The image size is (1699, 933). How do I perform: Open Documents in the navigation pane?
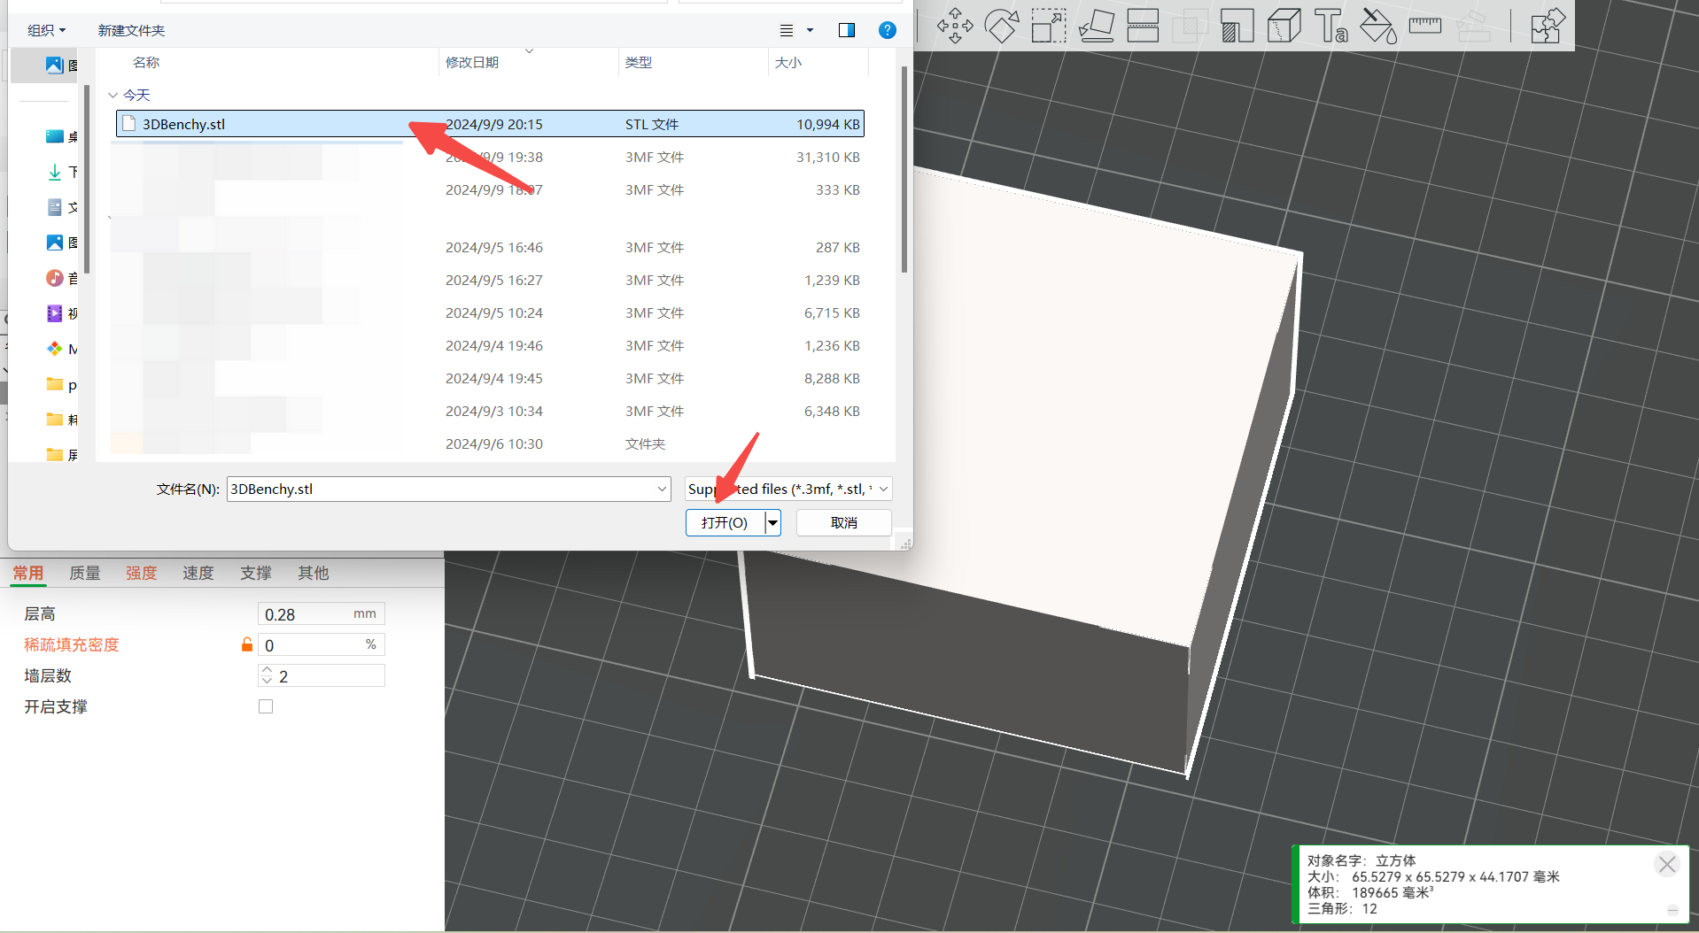click(x=61, y=207)
